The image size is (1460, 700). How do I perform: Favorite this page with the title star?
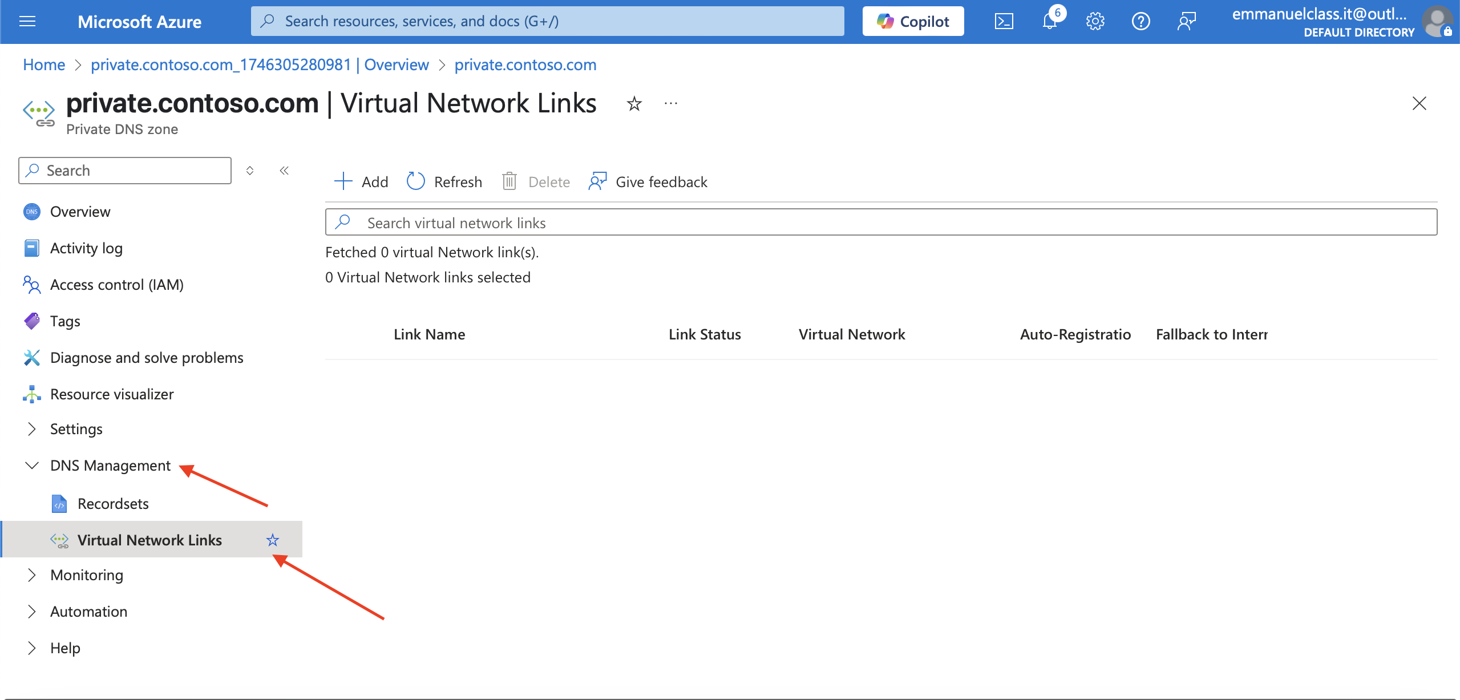click(634, 104)
